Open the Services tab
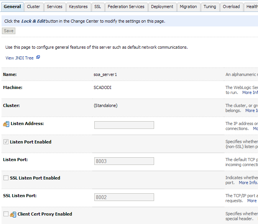This screenshot has width=258, height=224. coord(54,7)
